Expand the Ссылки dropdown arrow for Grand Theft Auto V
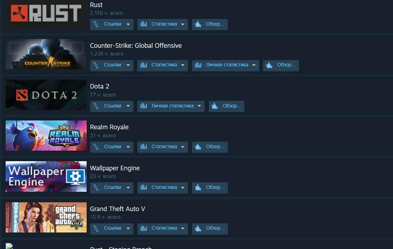This screenshot has width=393, height=249. [128, 229]
